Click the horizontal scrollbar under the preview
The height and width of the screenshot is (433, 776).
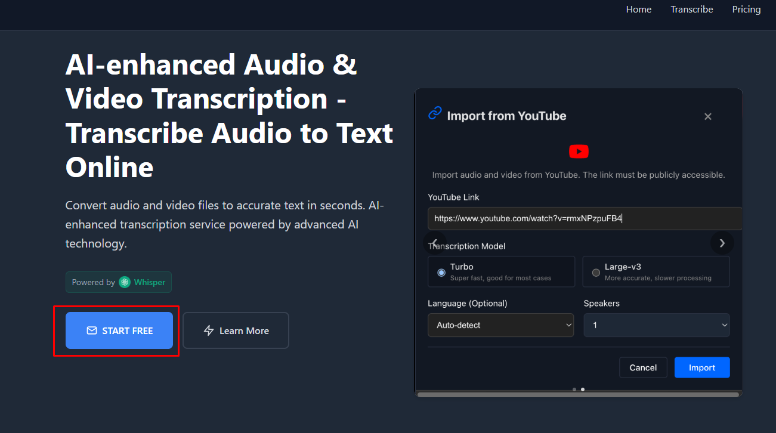click(579, 394)
